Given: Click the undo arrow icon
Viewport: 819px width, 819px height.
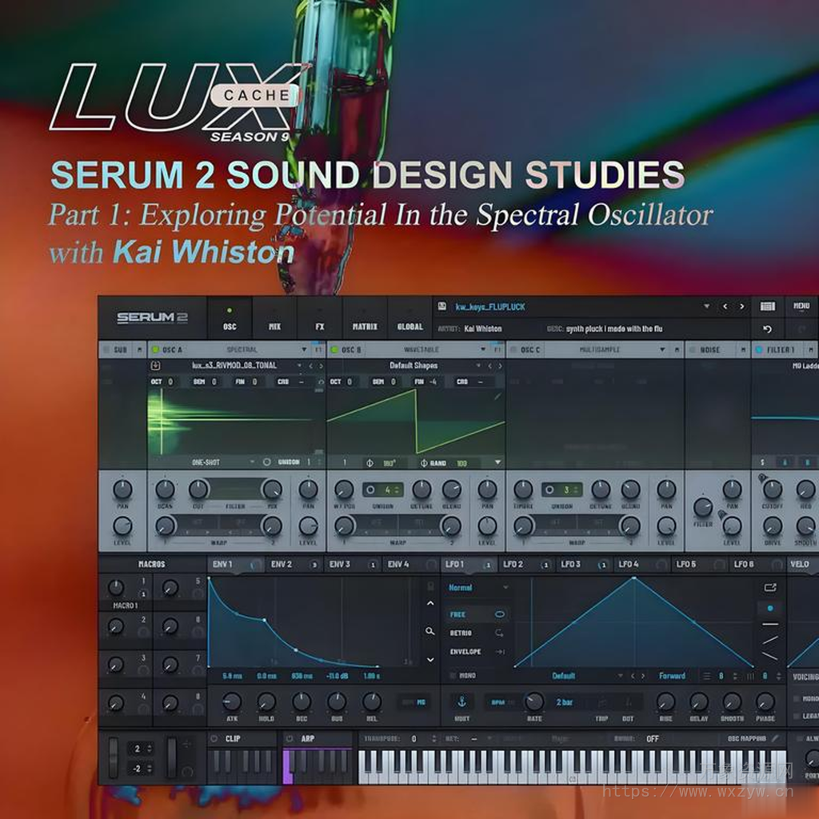Looking at the screenshot, I should pos(767,329).
